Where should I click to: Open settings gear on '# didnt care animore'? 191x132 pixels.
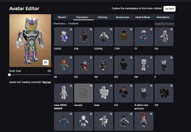click(x=151, y=86)
